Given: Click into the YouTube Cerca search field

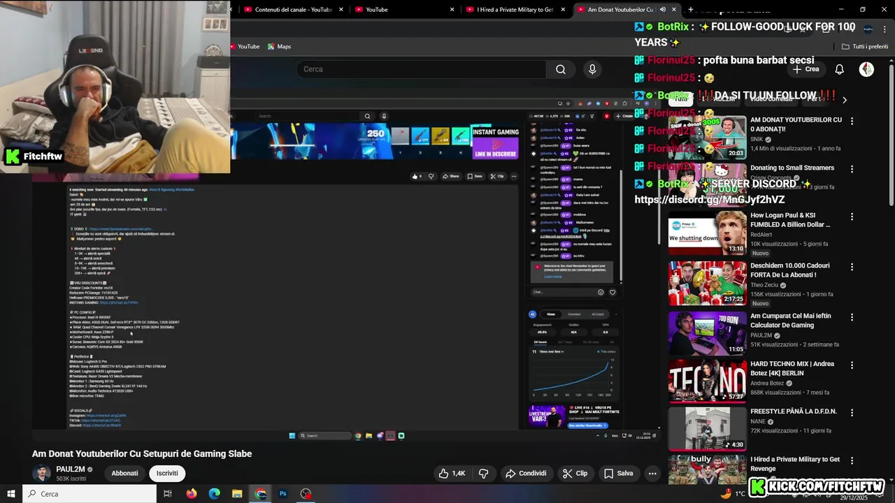Looking at the screenshot, I should (422, 69).
